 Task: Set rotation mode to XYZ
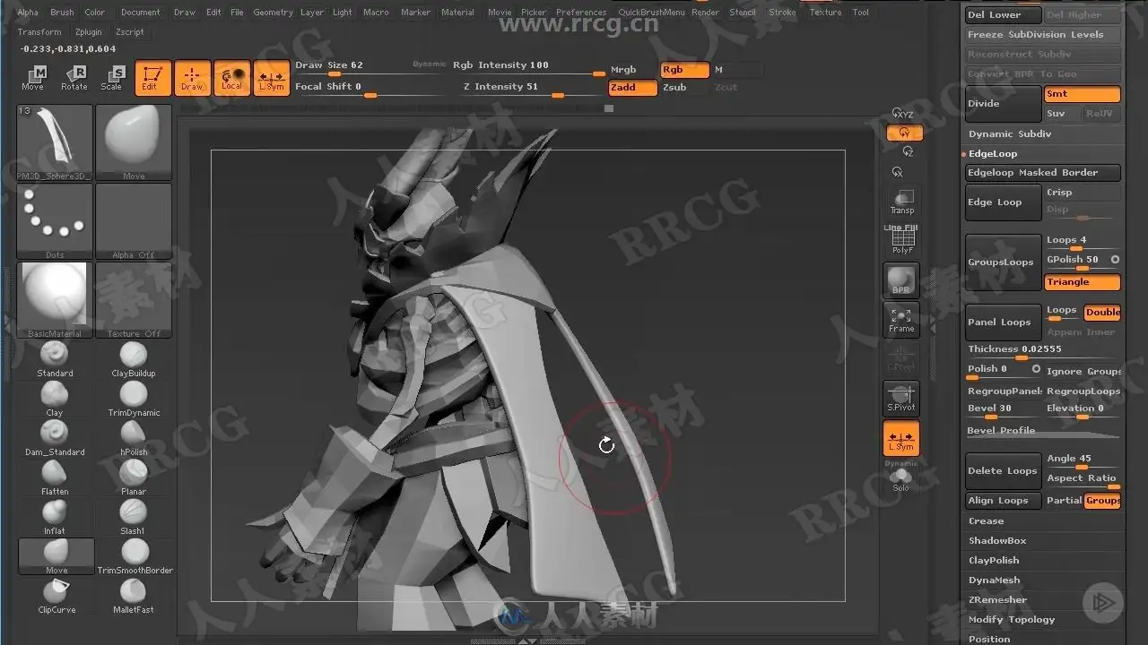903,114
